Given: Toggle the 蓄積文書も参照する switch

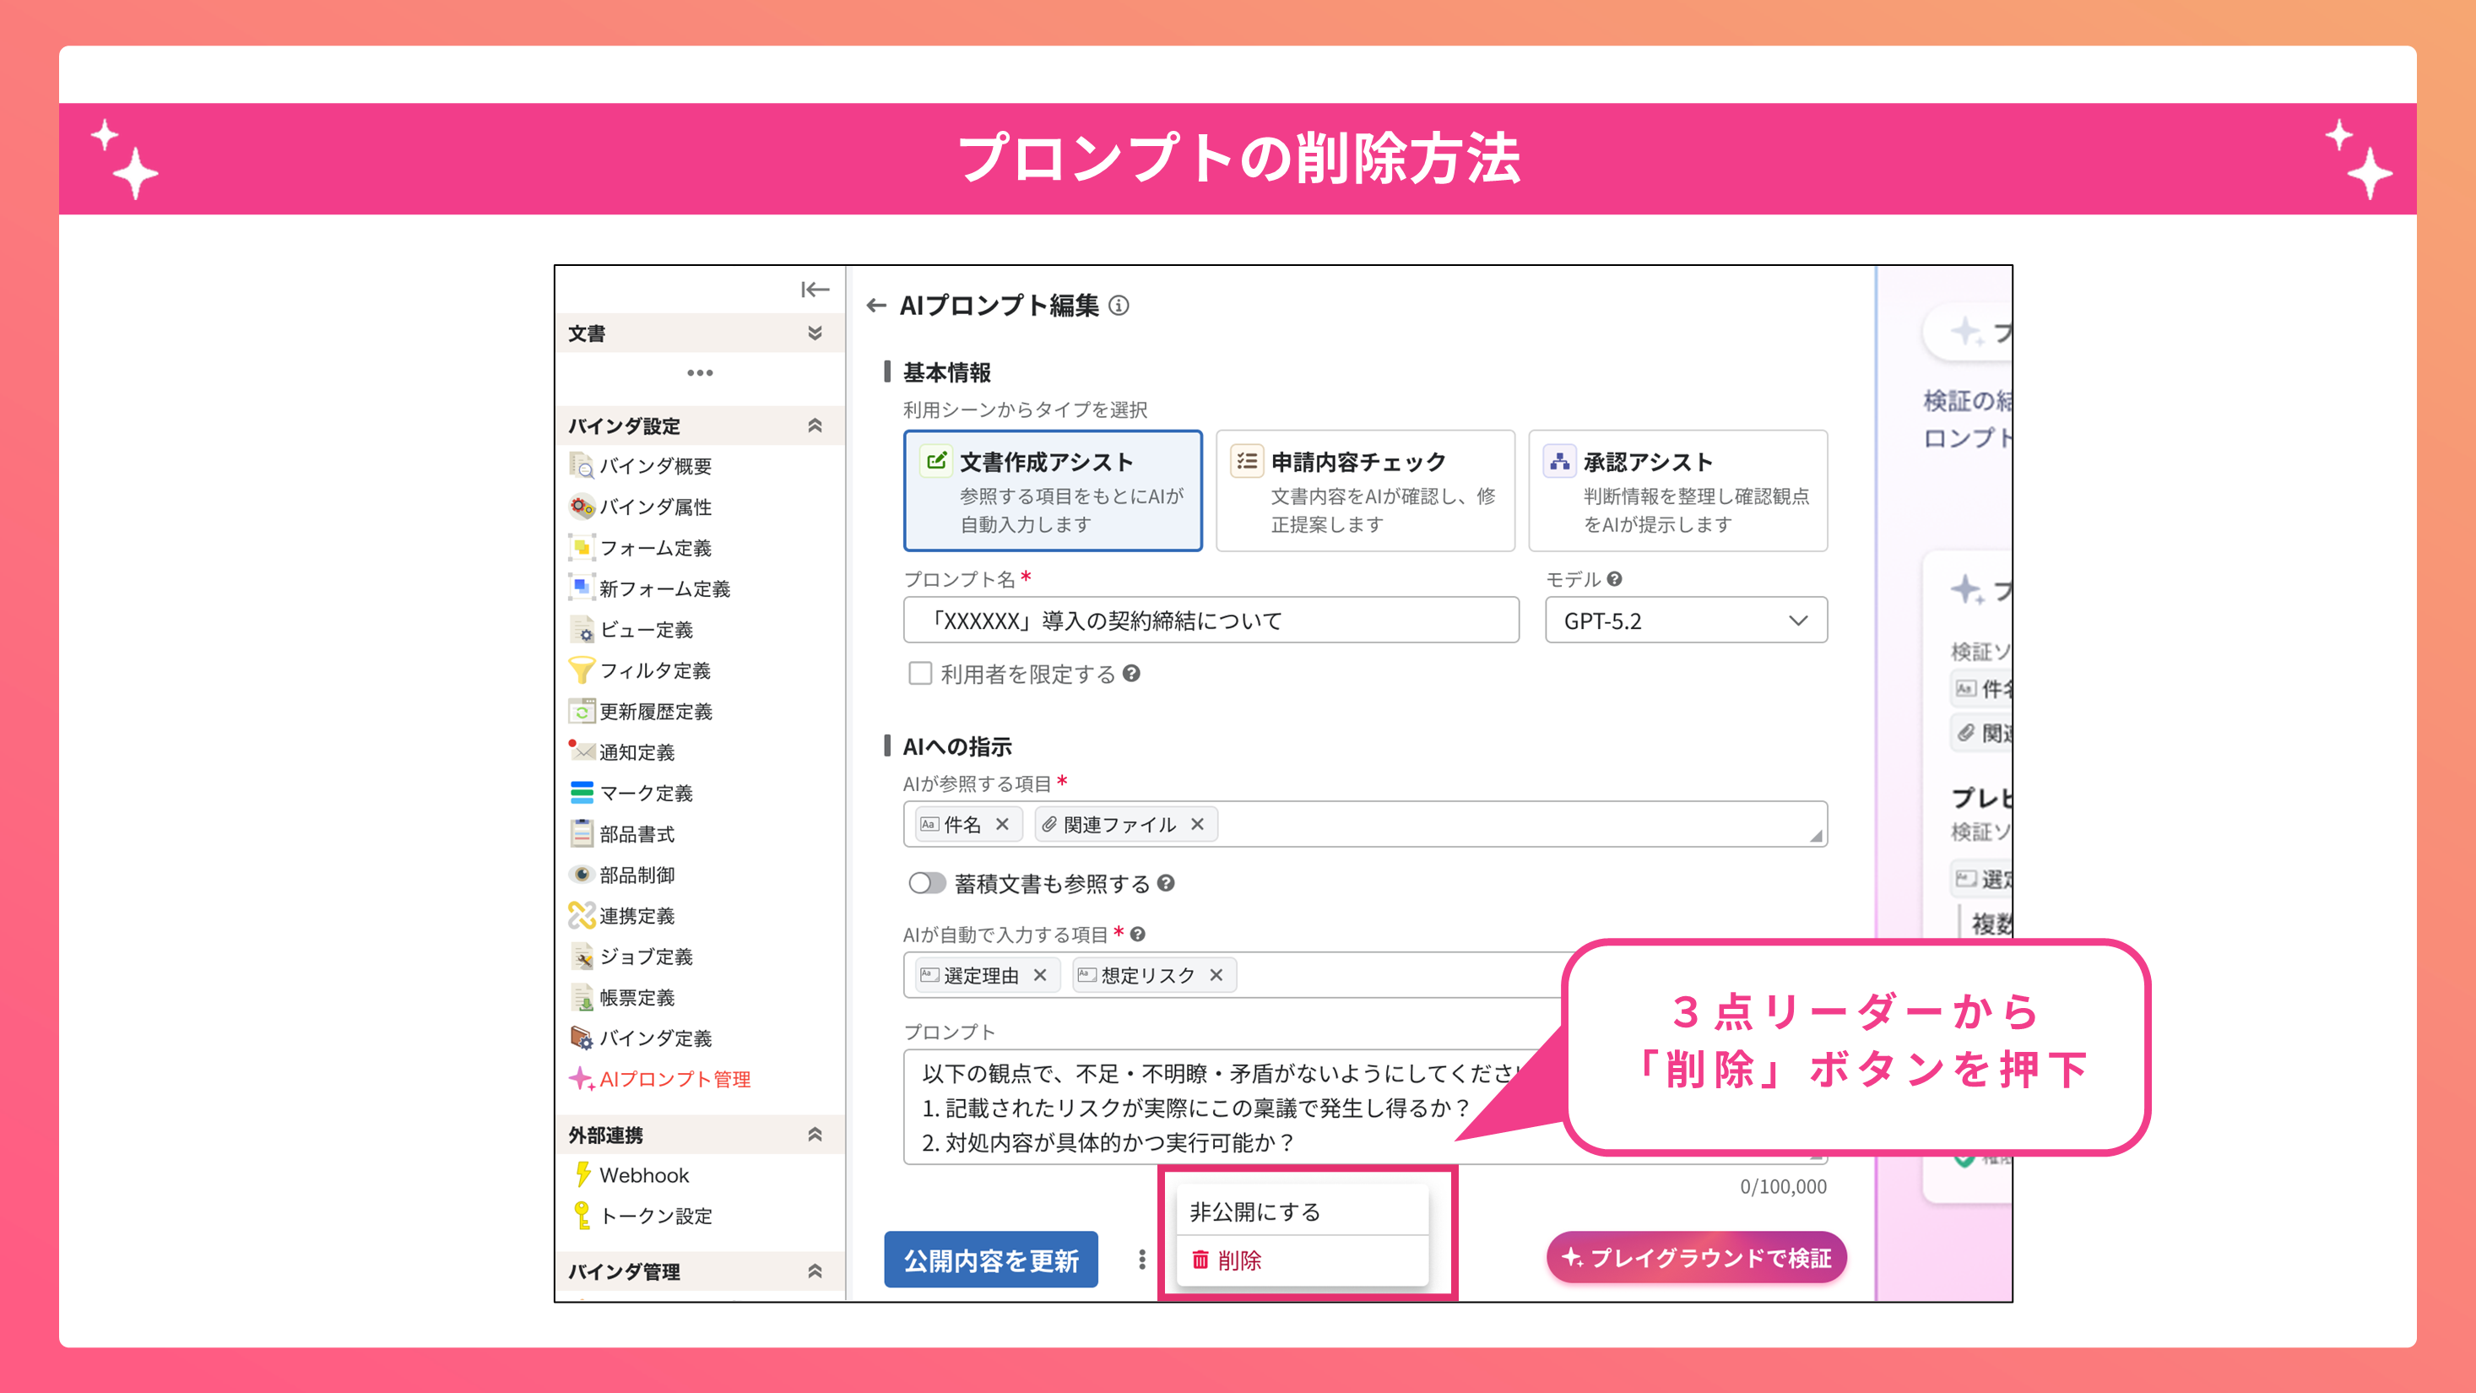Looking at the screenshot, I should 927,883.
